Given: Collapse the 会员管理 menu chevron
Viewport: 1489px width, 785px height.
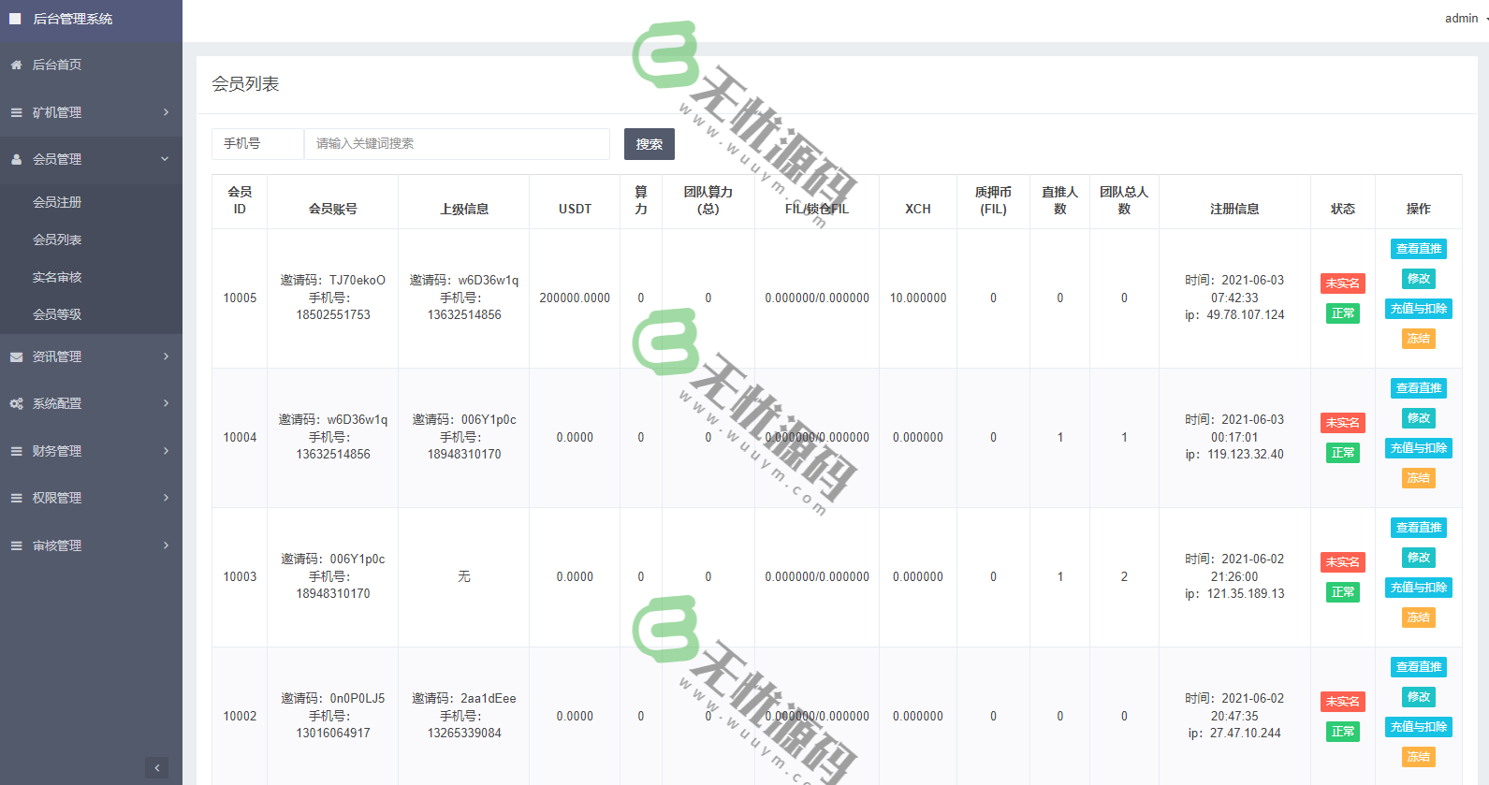Looking at the screenshot, I should 166,159.
